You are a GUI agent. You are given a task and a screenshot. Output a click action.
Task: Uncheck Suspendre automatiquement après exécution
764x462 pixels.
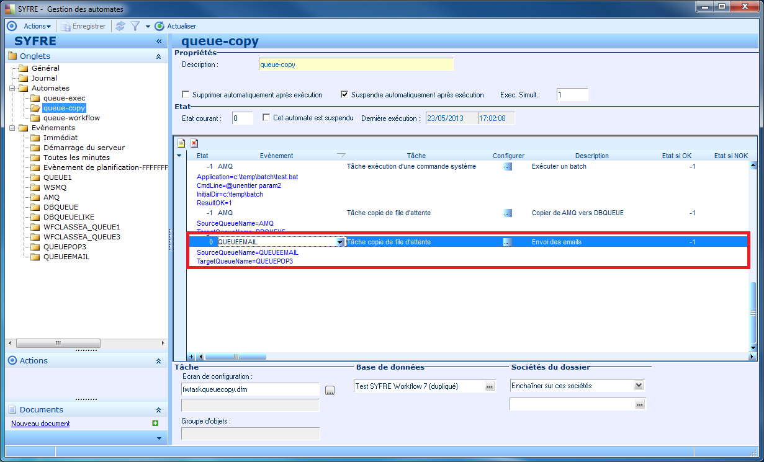[x=344, y=95]
